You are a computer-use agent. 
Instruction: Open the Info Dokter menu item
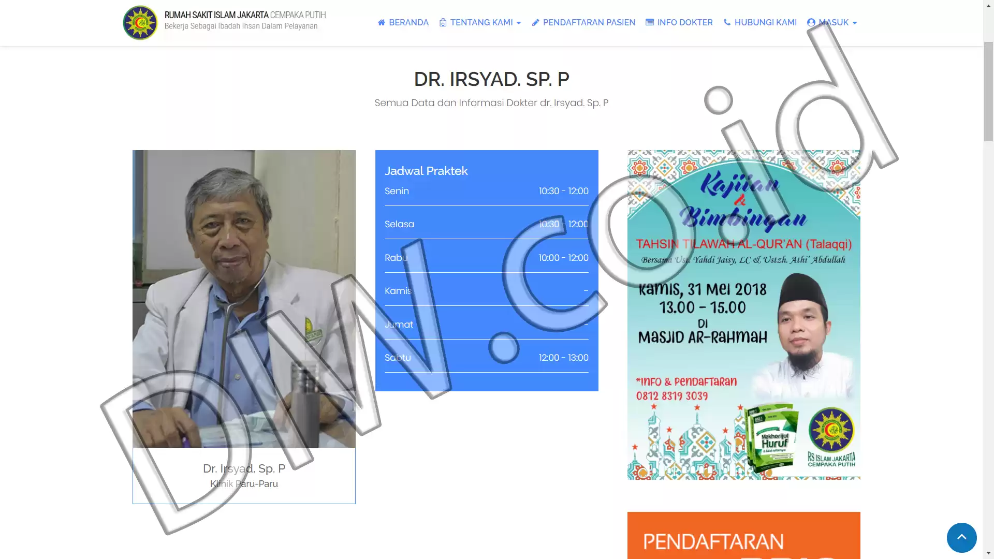point(679,23)
